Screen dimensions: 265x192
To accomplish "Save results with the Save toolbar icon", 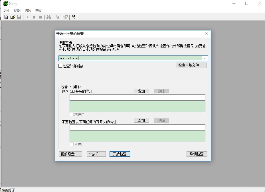I will pos(19,17).
